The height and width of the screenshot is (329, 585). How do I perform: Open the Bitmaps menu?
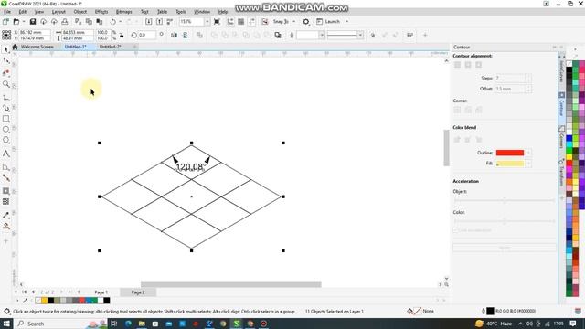[x=124, y=12]
